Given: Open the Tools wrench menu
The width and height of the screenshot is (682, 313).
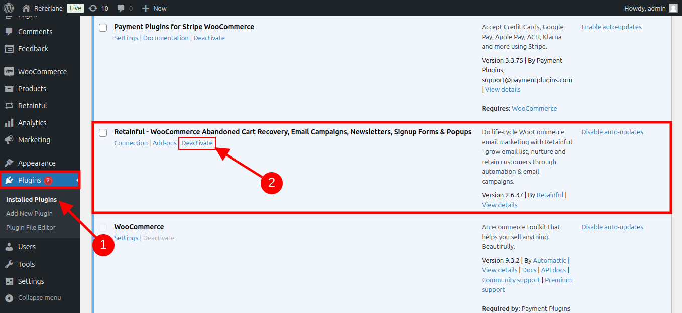Looking at the screenshot, I should point(26,264).
